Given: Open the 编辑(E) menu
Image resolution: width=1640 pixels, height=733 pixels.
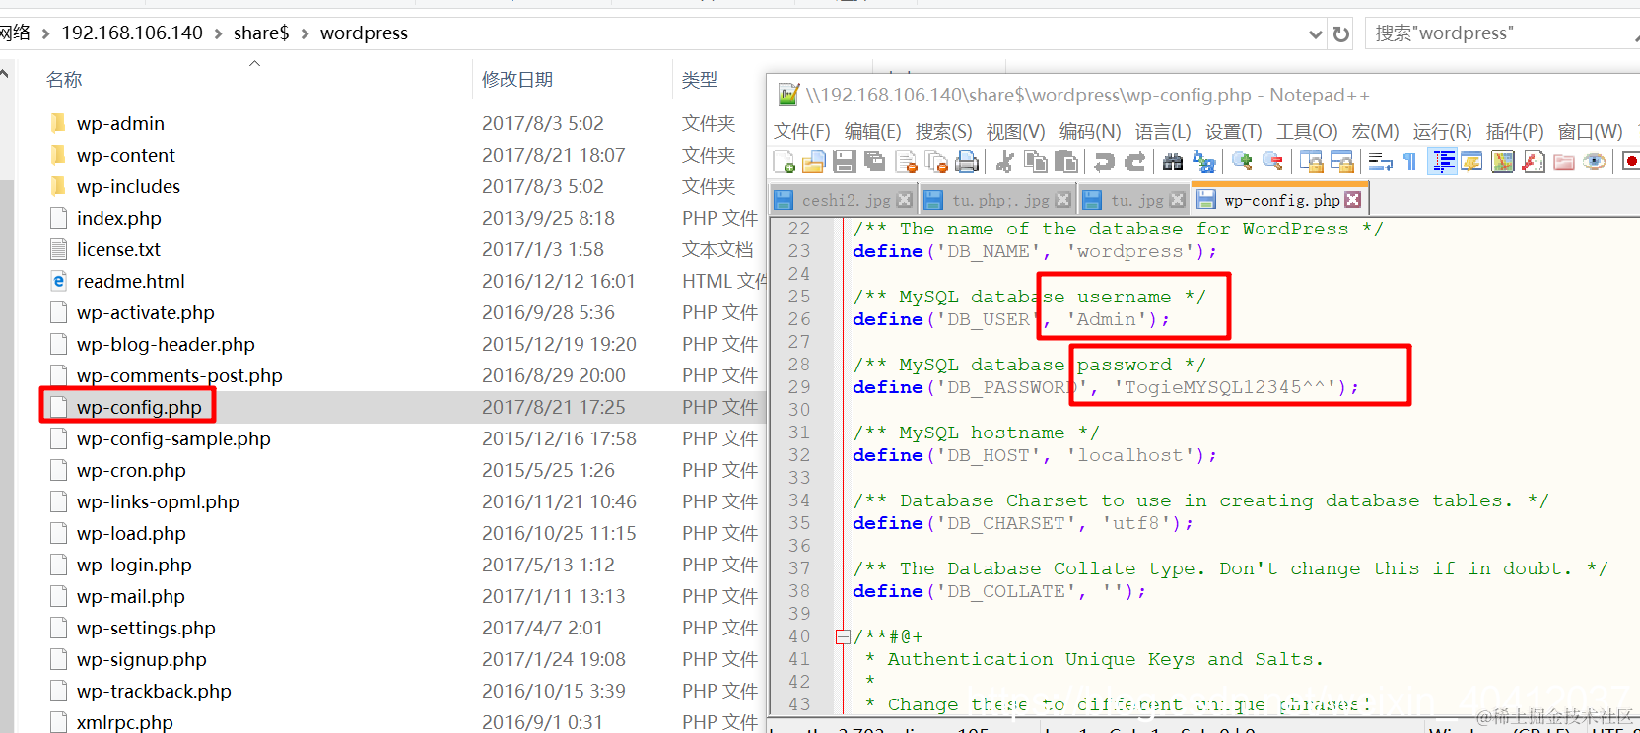Looking at the screenshot, I should [872, 131].
